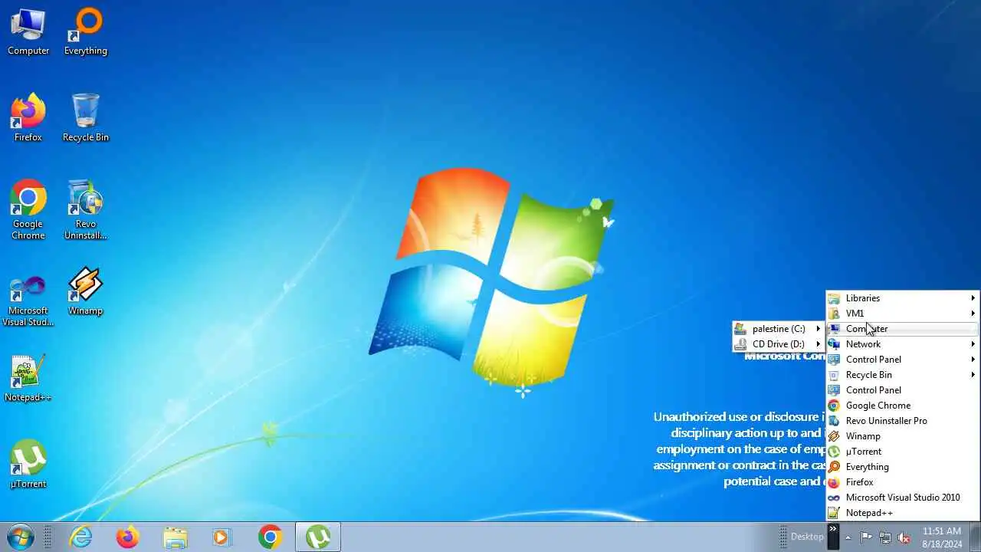This screenshot has width=981, height=552.
Task: Launch Microsoft Visual Studio 2010 from menu
Action: (903, 498)
